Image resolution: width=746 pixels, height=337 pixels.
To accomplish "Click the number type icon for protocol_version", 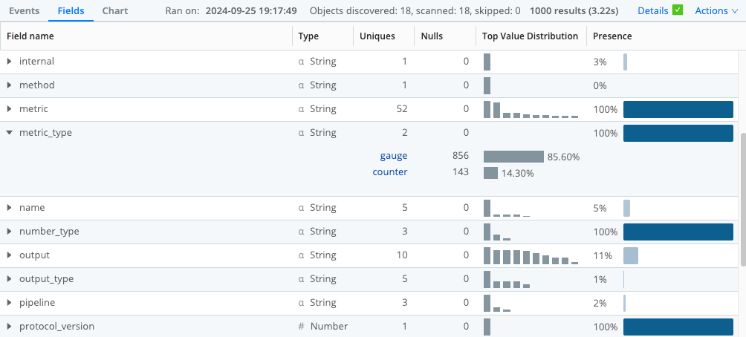I will [x=301, y=327].
